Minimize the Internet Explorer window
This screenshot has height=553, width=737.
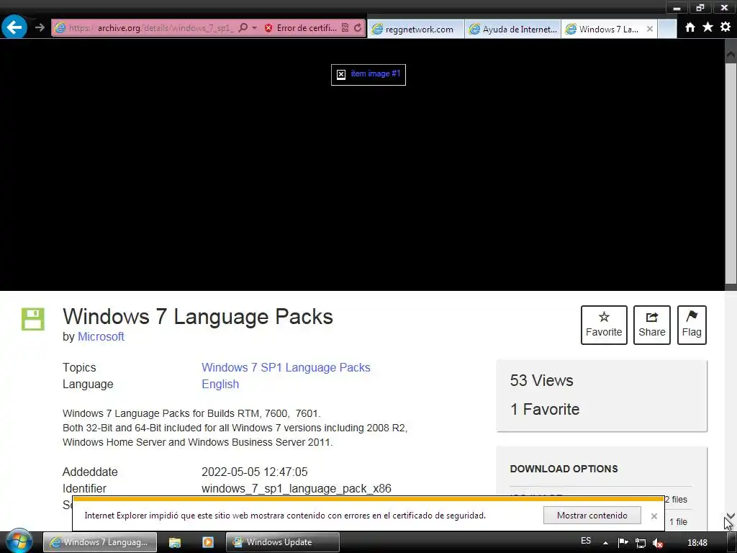click(677, 7)
